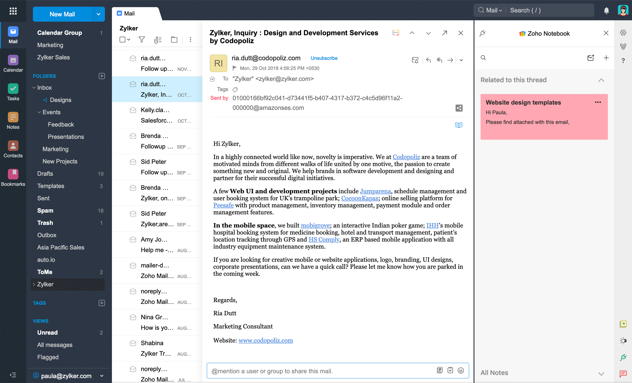This screenshot has height=383, width=632.
Task: Click the @mention share mail field
Action: (x=302, y=371)
